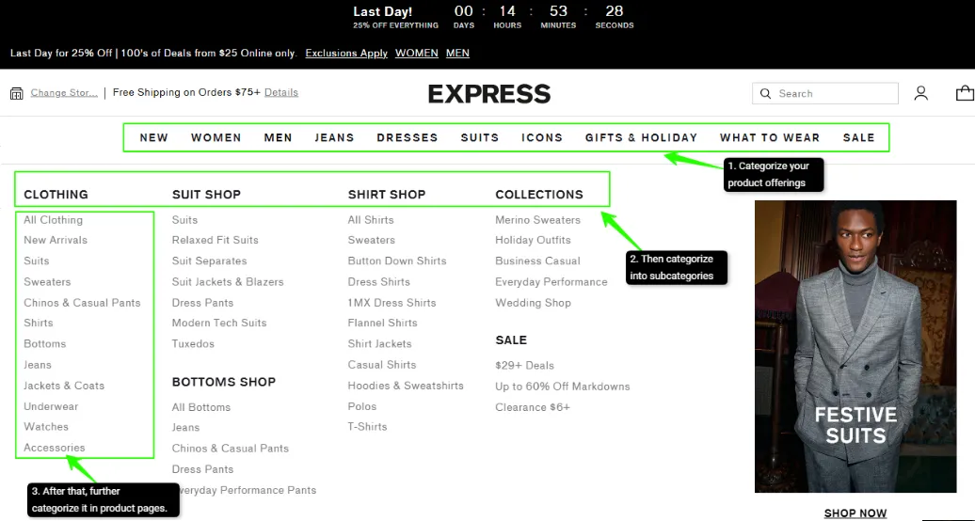Select Clearance $6+ link
This screenshot has width=975, height=521.
[533, 407]
